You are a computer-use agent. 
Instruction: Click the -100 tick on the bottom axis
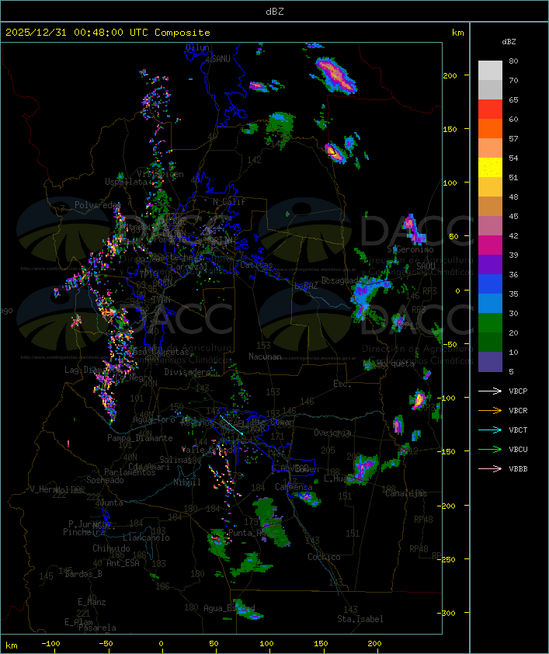pos(50,644)
